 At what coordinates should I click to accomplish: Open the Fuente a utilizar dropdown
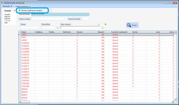click(65, 18)
